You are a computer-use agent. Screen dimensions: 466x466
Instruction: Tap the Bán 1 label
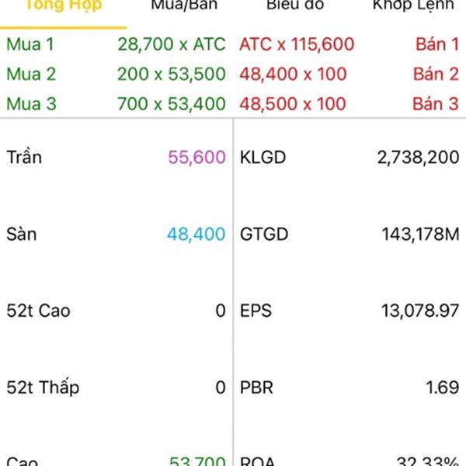click(x=437, y=44)
